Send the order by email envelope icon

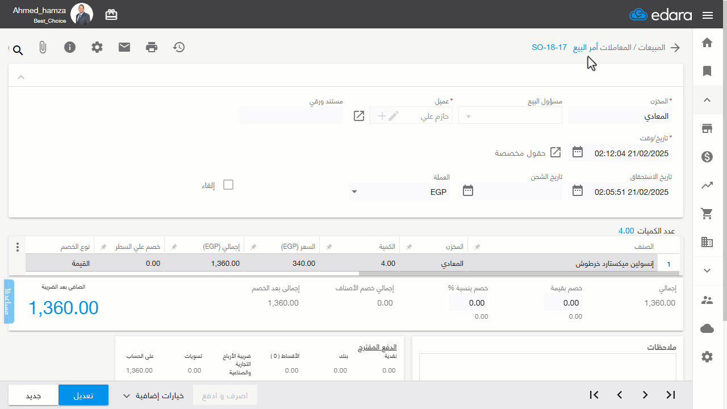pyautogui.click(x=124, y=47)
